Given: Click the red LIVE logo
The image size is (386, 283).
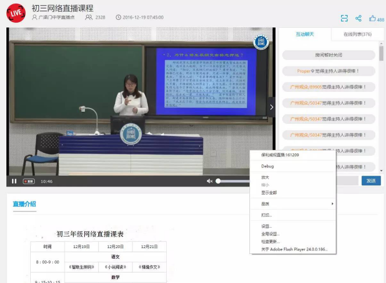Looking at the screenshot, I should pyautogui.click(x=15, y=12).
